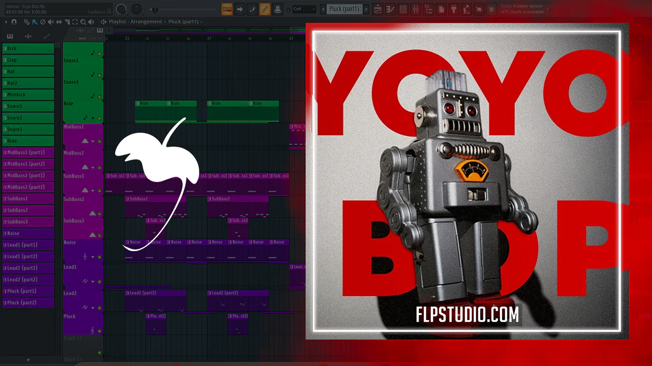Viewport: 652px width, 366px height.
Task: Select the Zoom magnifier tool
Action: coord(83,22)
